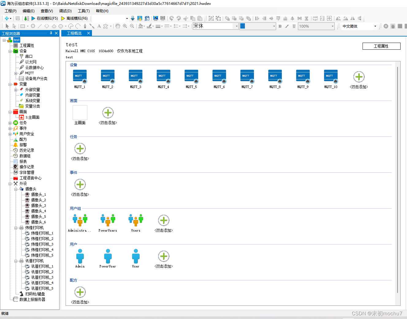This screenshot has width=407, height=319.
Task: Click the fill color bucket icon
Action: 140,26
